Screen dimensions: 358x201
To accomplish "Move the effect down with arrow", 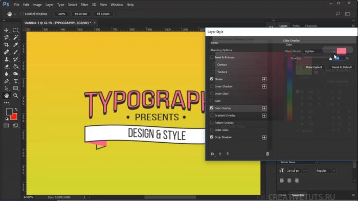I will tap(228, 154).
